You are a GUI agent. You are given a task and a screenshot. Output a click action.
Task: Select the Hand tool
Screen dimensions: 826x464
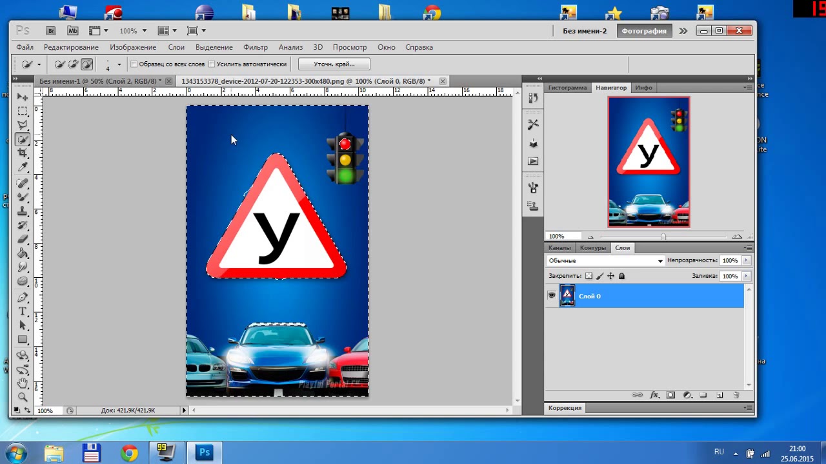23,383
